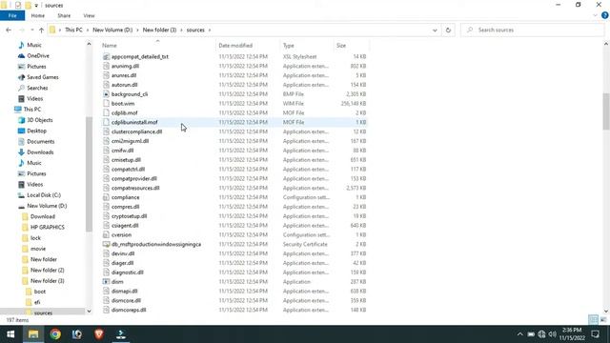Screen dimensions: 610x343
Task: Go up one folder level arrow
Action: [x=41, y=30]
